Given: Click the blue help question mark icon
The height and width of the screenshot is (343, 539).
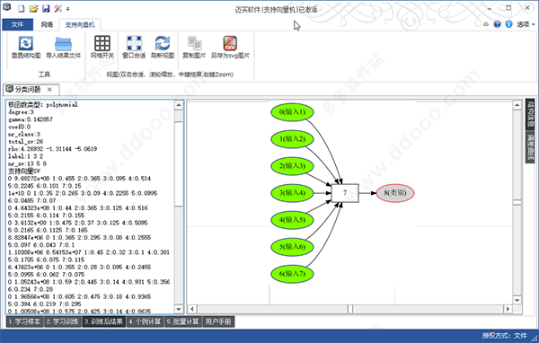Looking at the screenshot, I should [497, 24].
